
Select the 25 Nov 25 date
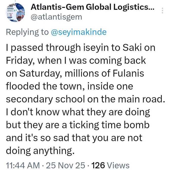click(66, 165)
